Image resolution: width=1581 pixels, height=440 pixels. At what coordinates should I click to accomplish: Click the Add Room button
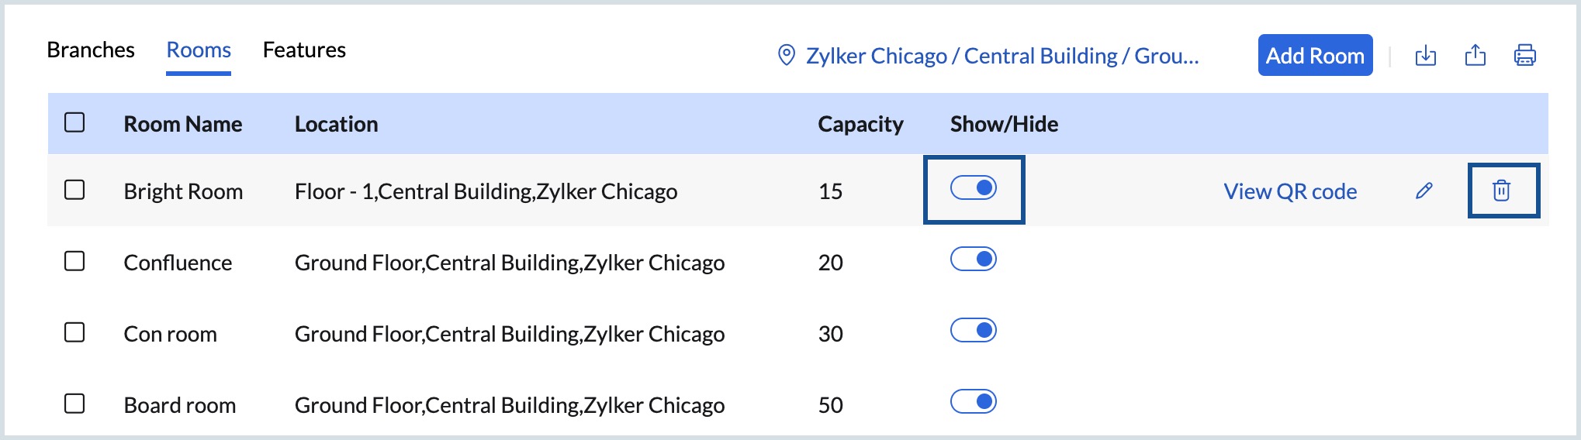(x=1315, y=56)
